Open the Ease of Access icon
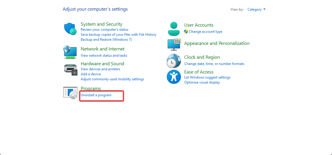This screenshot has height=155, width=332. pyautogui.click(x=174, y=77)
